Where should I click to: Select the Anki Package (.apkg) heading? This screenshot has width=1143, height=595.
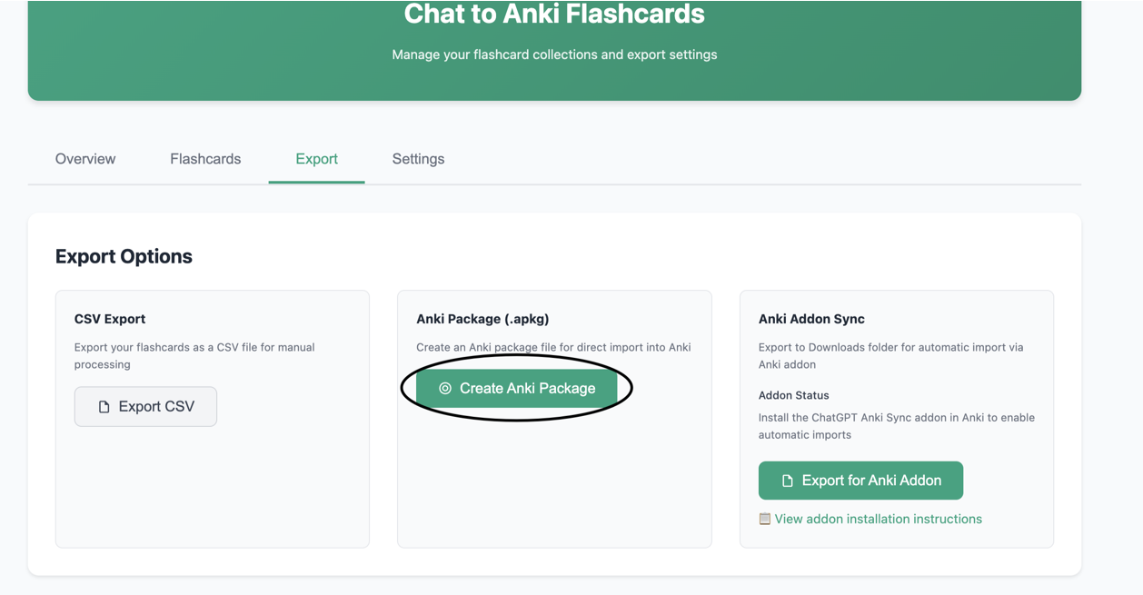(482, 319)
